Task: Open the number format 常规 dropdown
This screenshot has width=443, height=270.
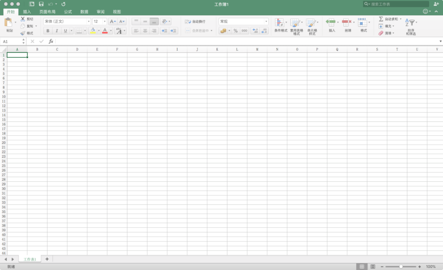Action: (266, 21)
